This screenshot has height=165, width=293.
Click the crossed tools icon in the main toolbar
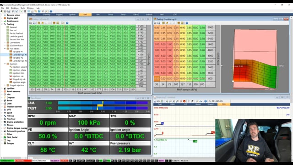(x=46, y=11)
